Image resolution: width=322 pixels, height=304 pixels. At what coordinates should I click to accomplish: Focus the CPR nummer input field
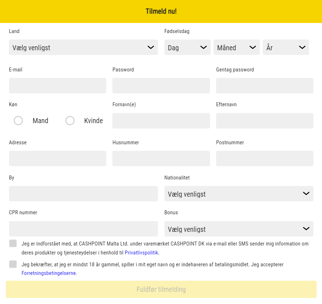[83, 229]
